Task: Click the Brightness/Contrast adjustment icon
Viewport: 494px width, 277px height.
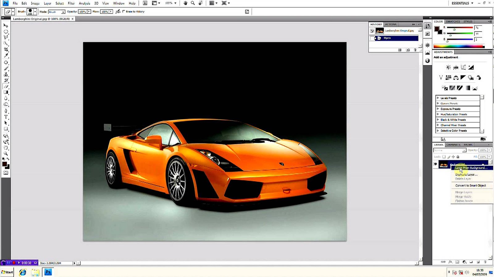Action: [x=448, y=67]
